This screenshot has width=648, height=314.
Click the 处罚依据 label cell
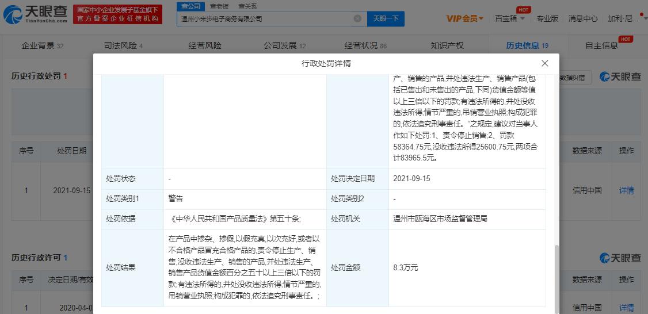click(132, 219)
